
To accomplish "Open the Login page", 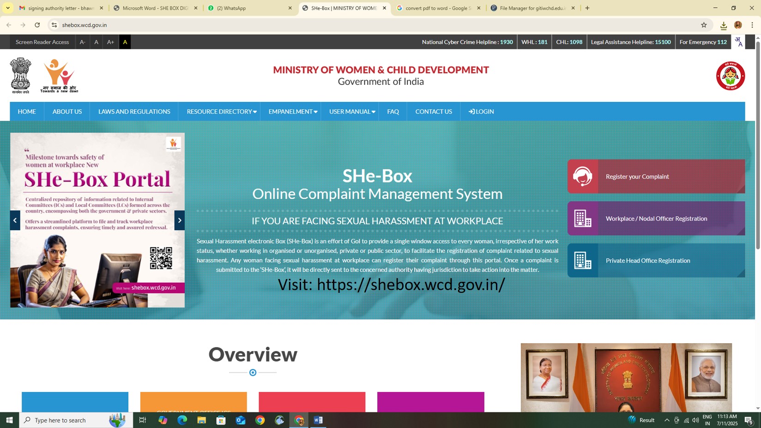I will (481, 112).
